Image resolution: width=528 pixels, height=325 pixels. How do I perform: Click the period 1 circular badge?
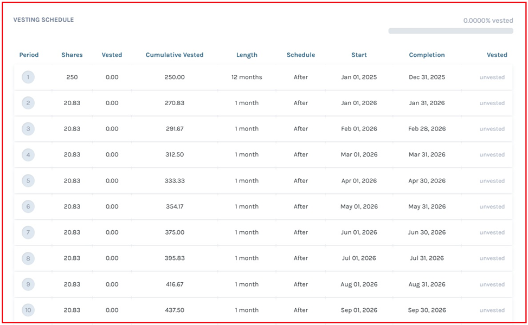(28, 77)
